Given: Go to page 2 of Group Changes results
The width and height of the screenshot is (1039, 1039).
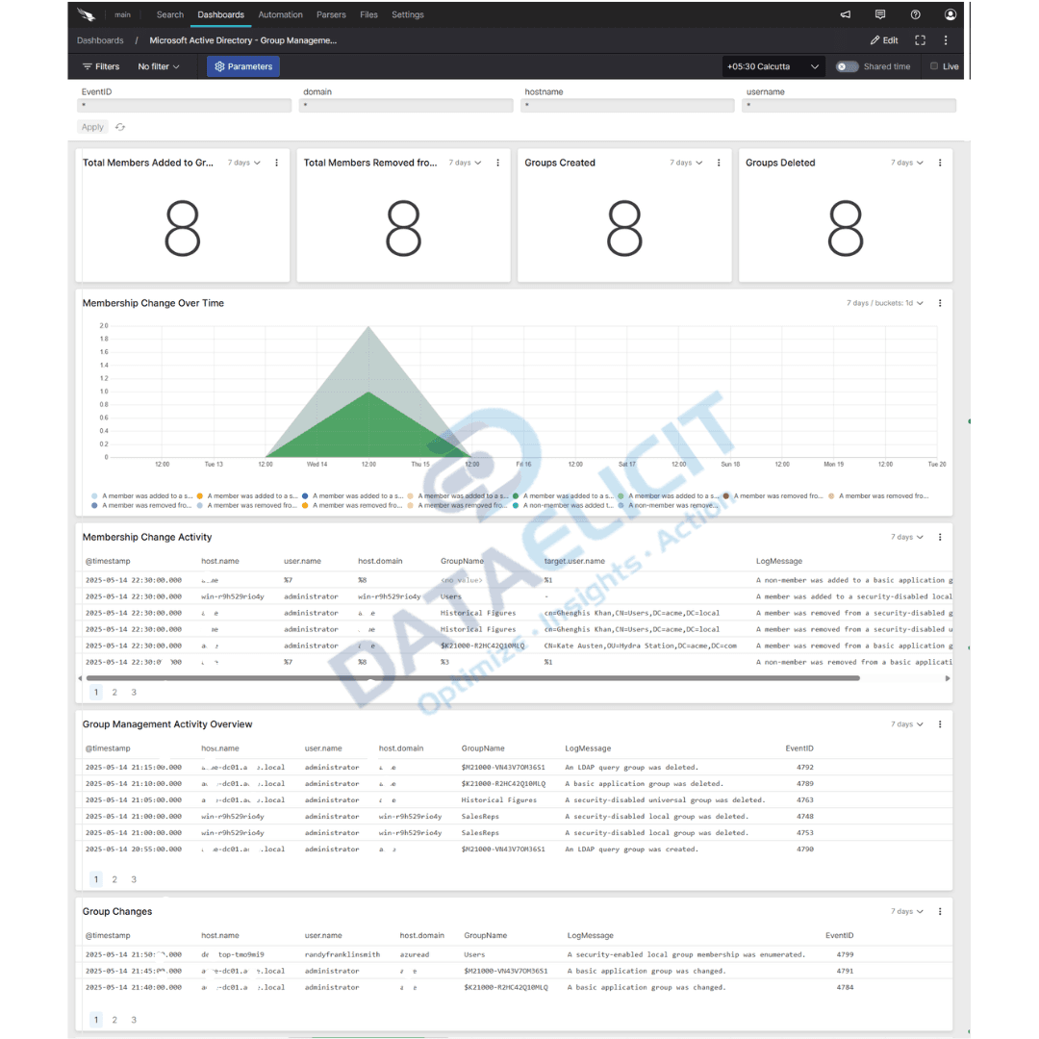Looking at the screenshot, I should pos(114,1019).
